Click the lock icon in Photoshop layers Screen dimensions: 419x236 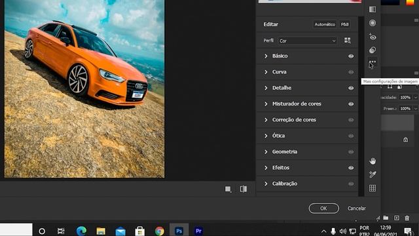pos(405,140)
